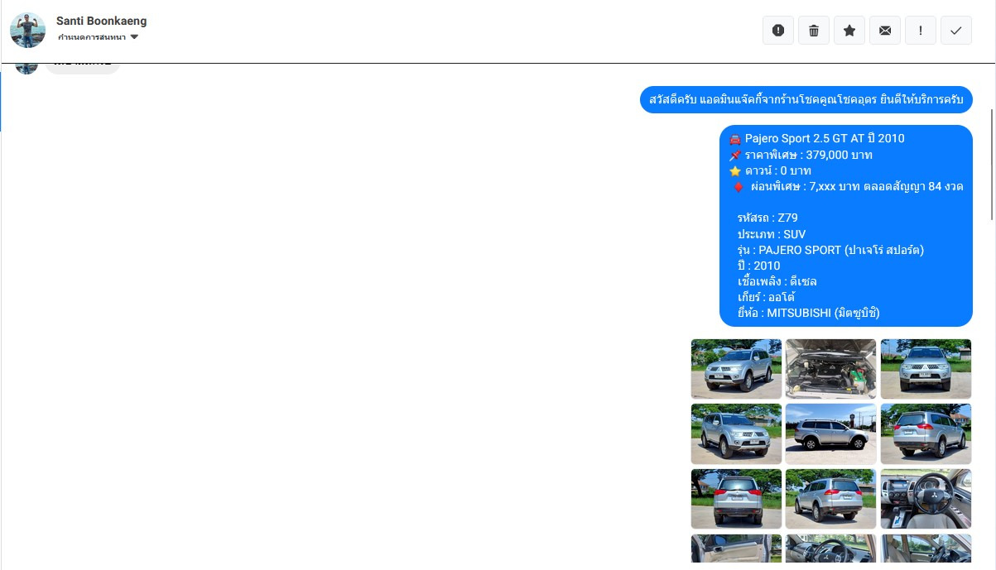Screen dimensions: 996x570
Task: Open second-row left car photo thumbnail
Action: coord(736,434)
